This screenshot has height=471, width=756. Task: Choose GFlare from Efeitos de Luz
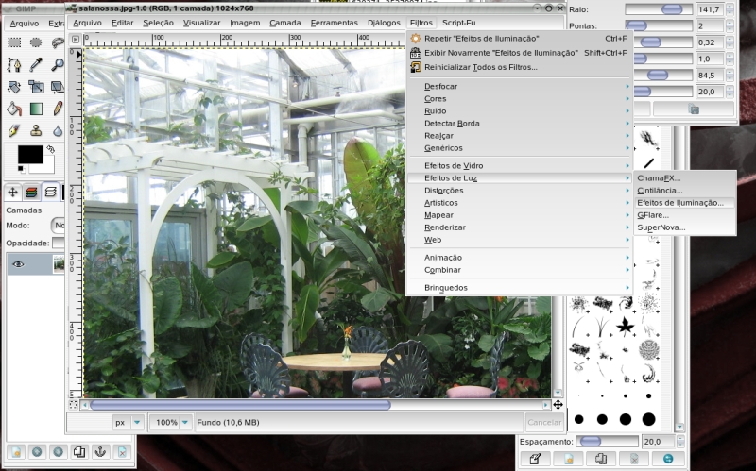click(684, 215)
